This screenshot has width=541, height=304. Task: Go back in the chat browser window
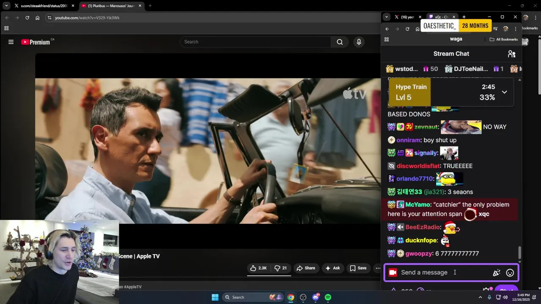tap(387, 29)
